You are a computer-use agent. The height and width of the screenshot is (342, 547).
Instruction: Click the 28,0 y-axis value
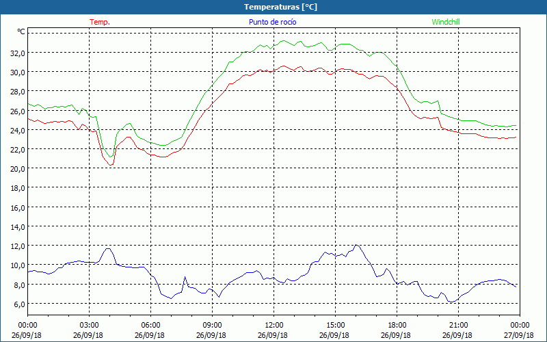click(x=18, y=92)
